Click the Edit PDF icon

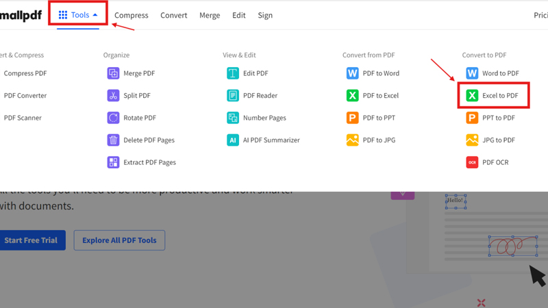click(233, 73)
